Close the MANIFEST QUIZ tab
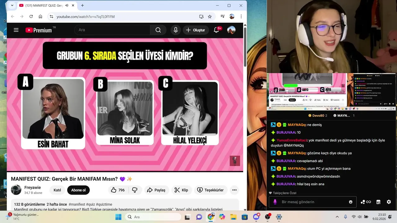The image size is (397, 223). coord(73,6)
